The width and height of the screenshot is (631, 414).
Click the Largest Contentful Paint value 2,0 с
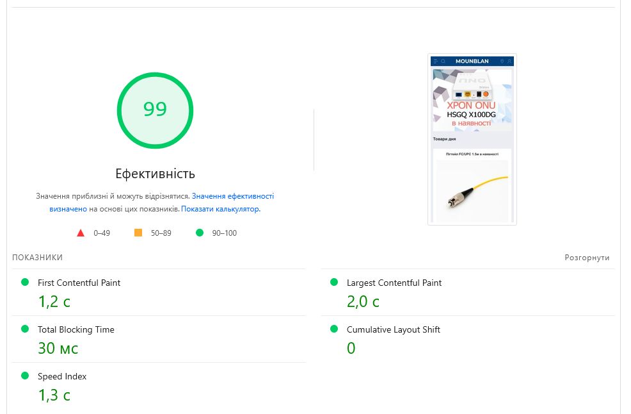(x=363, y=302)
